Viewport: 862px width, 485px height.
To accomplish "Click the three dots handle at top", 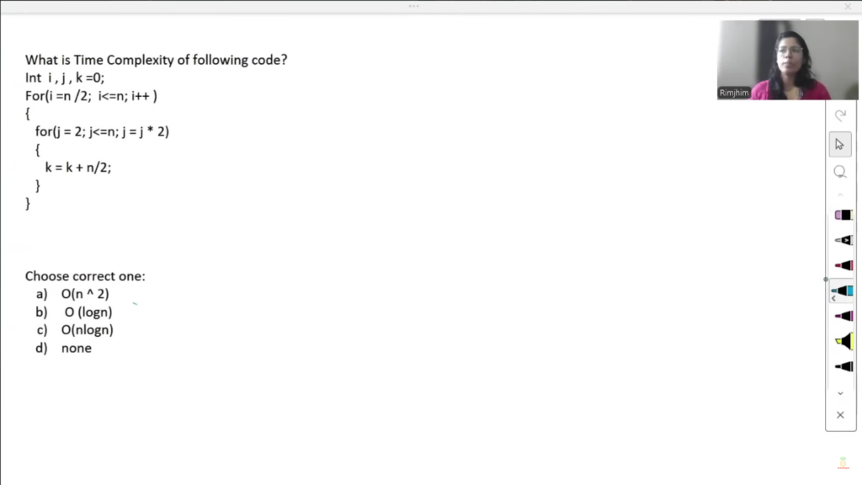I will click(x=414, y=6).
